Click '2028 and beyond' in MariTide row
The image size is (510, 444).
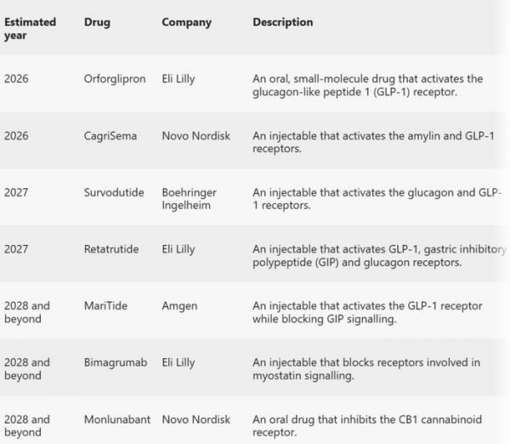(27, 312)
